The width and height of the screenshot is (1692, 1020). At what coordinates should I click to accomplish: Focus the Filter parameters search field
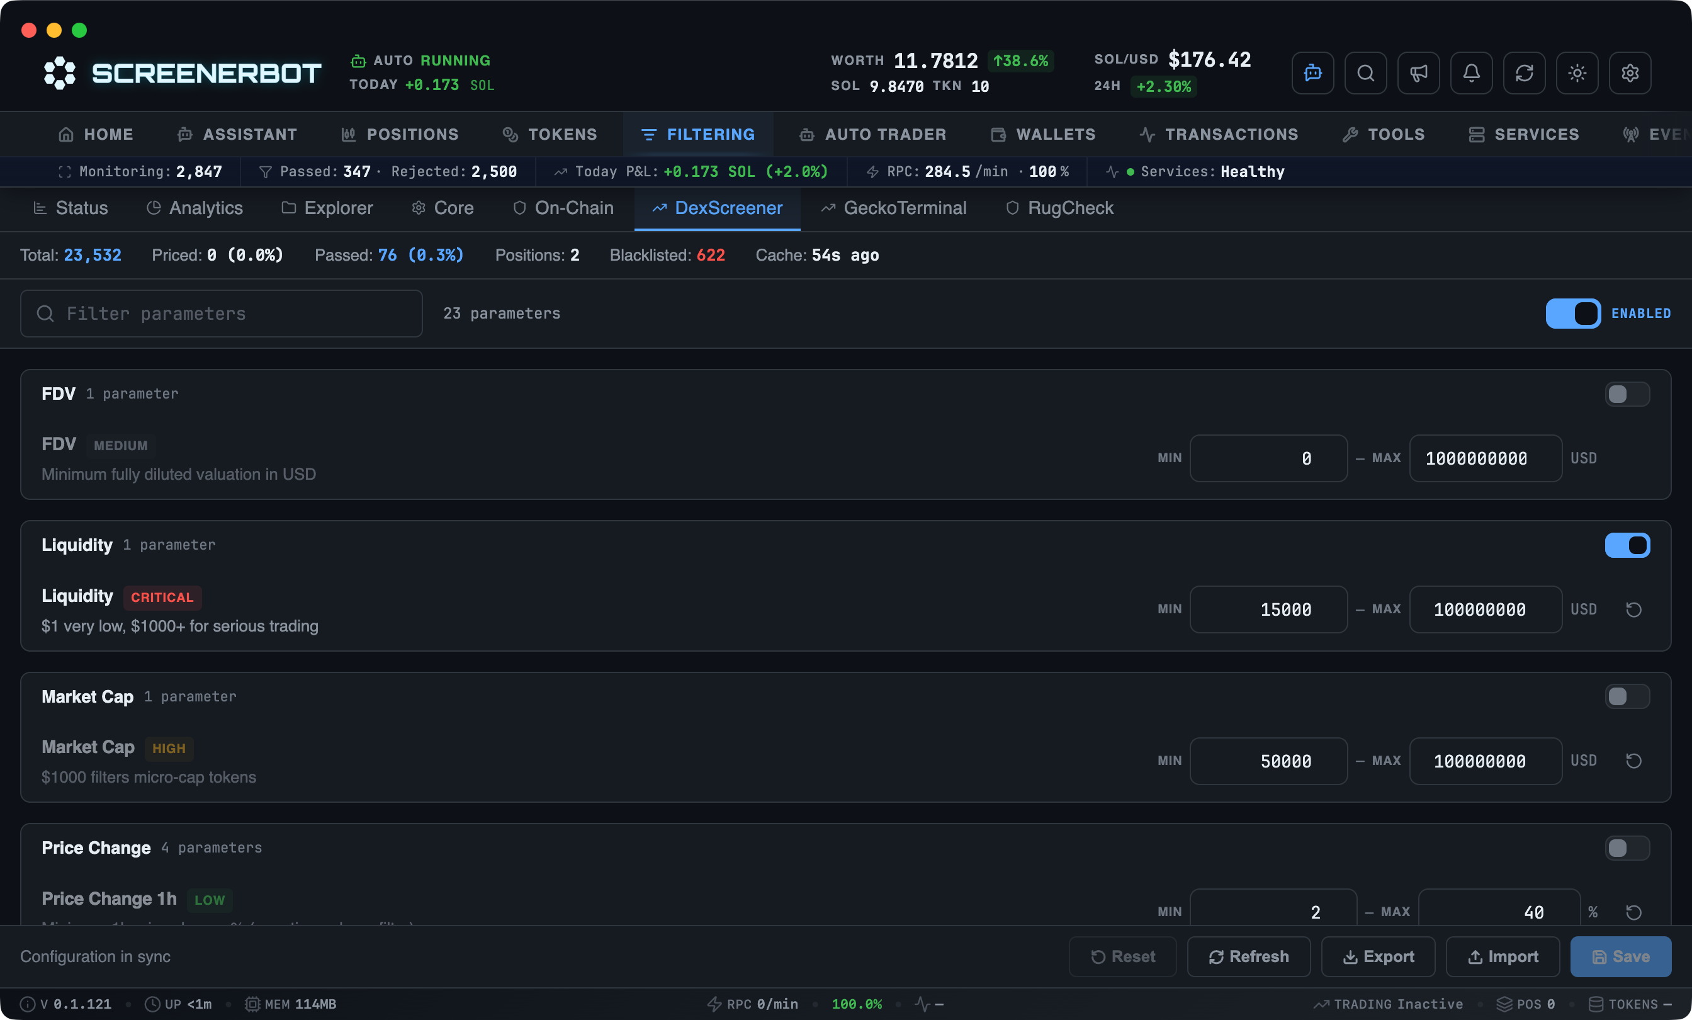[221, 313]
